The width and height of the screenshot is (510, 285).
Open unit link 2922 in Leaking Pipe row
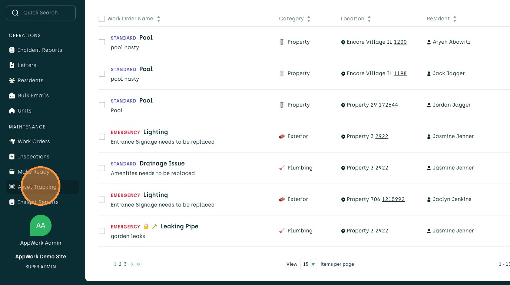(x=382, y=231)
